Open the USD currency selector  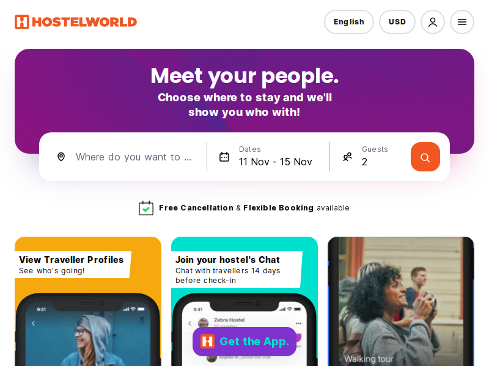coord(397,22)
